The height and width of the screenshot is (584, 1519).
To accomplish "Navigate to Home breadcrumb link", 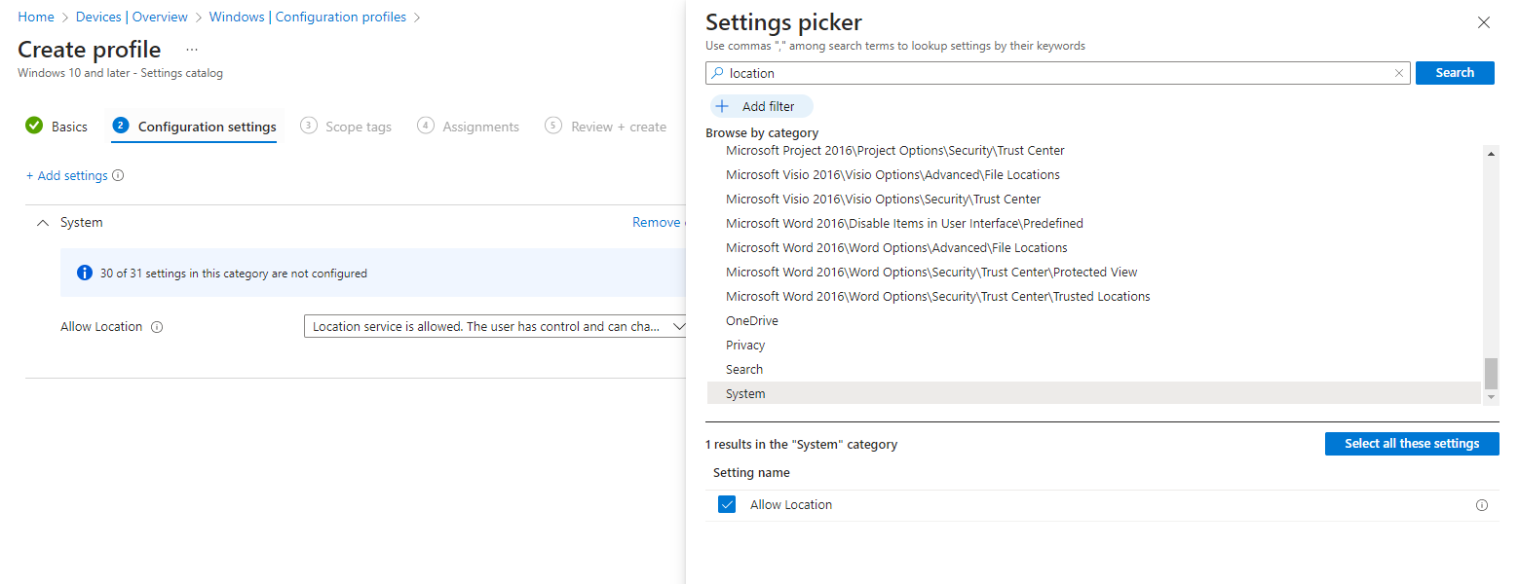I will (36, 18).
